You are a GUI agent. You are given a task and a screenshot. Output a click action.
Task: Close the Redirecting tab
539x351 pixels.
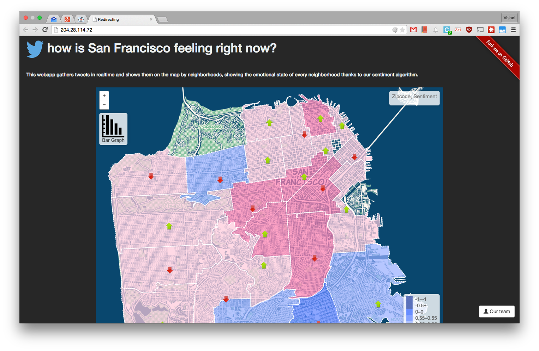tap(151, 19)
